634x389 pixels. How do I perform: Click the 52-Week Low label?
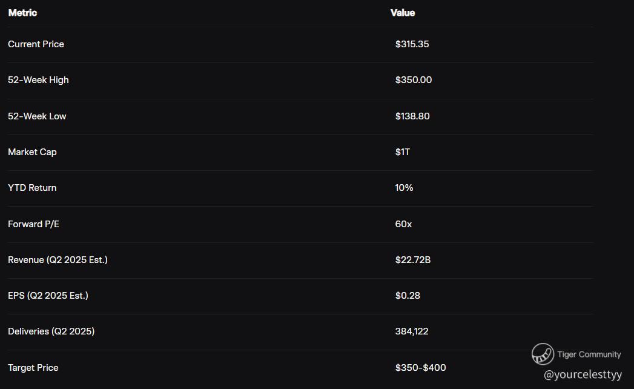click(37, 116)
